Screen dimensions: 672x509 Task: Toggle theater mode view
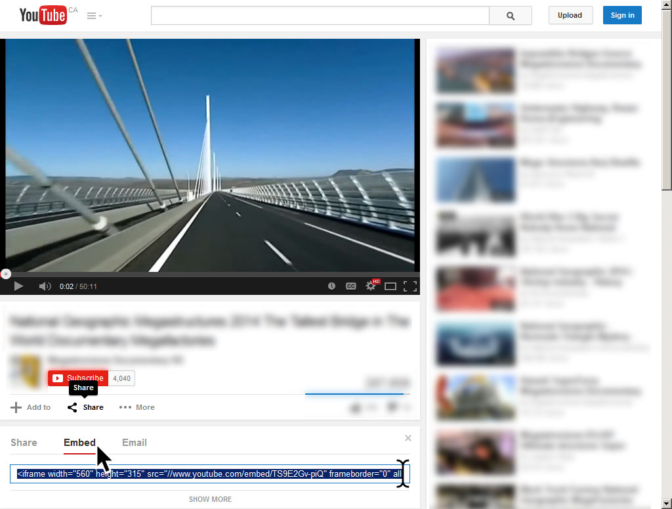click(390, 286)
